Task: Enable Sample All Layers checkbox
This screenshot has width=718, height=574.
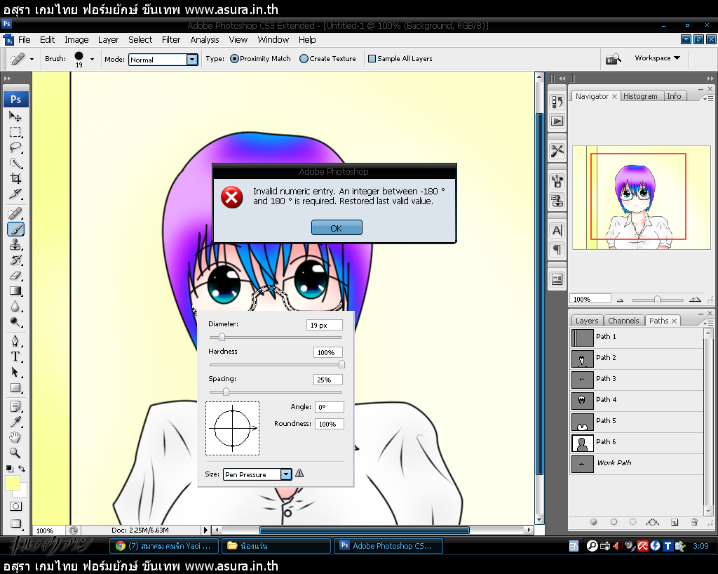Action: pos(400,59)
